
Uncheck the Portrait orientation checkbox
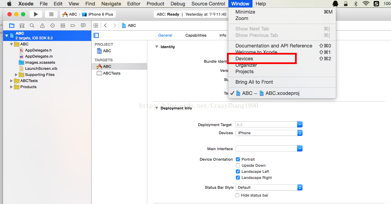click(x=238, y=159)
